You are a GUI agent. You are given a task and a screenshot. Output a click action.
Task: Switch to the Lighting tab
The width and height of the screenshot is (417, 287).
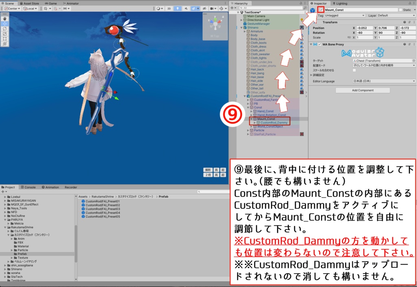click(340, 3)
